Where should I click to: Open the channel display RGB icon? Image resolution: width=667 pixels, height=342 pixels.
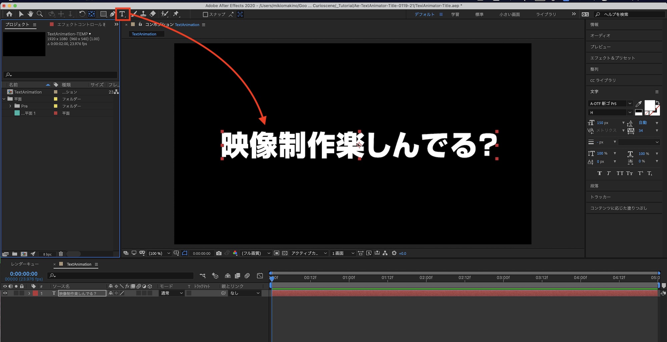(235, 253)
